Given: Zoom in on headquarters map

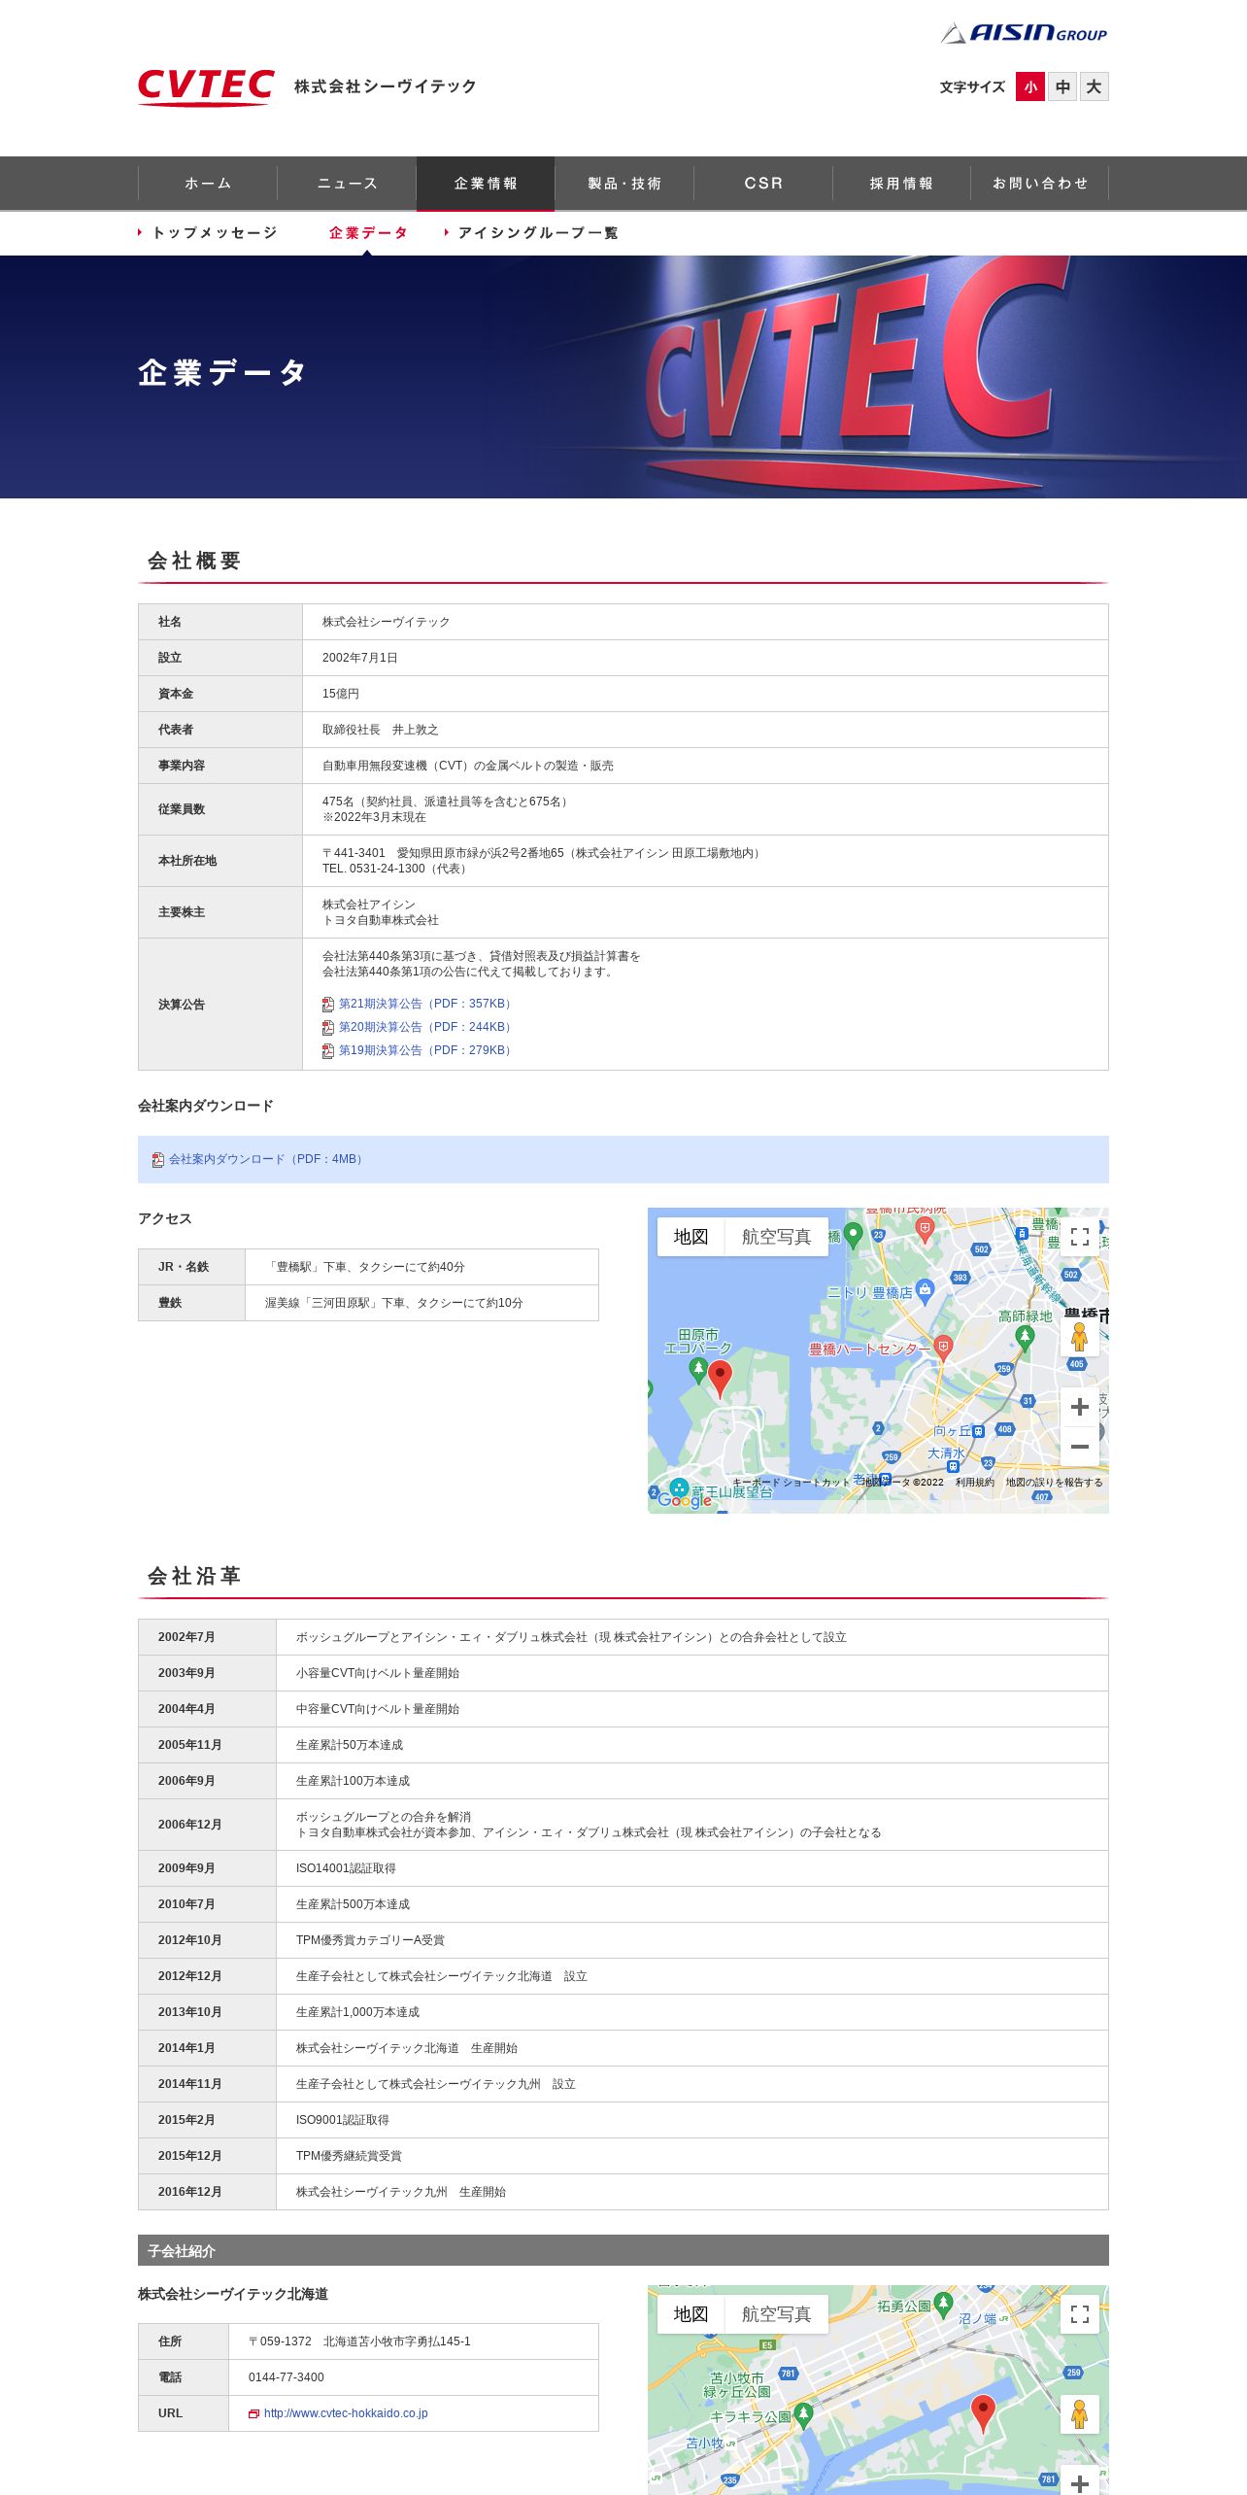Looking at the screenshot, I should click(x=1080, y=1407).
